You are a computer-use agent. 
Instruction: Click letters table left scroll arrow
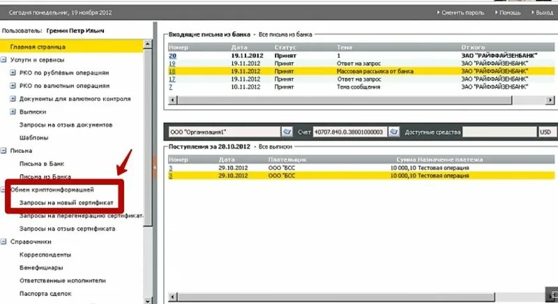172,100
